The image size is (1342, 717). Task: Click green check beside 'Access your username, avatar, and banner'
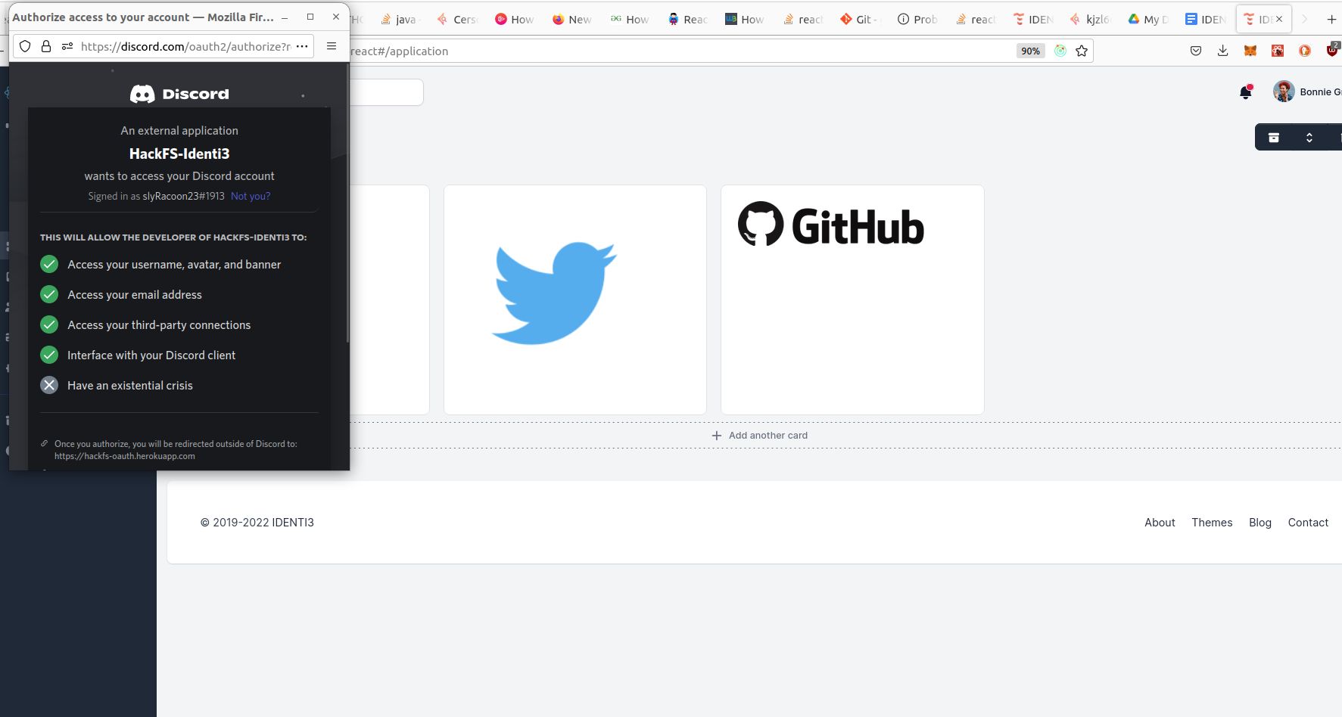pyautogui.click(x=49, y=264)
